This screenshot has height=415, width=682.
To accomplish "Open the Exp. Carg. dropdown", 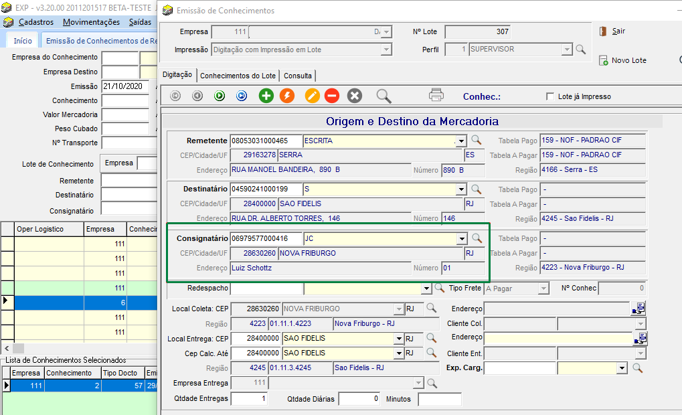I will click(622, 368).
